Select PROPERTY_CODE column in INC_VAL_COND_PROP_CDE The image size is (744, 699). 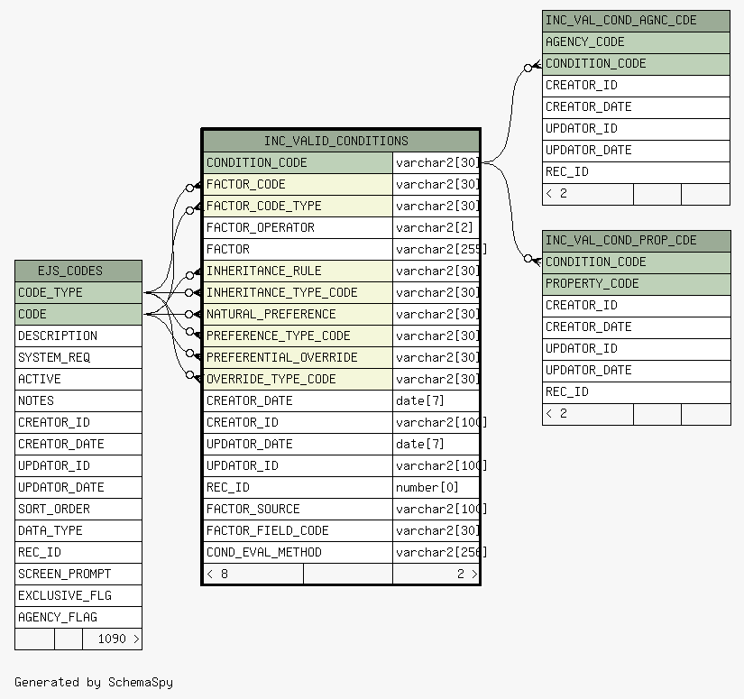635,283
